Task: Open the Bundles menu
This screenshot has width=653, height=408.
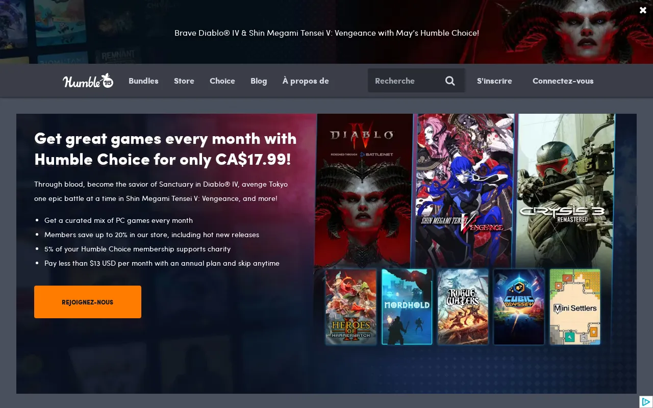Action: coord(143,81)
